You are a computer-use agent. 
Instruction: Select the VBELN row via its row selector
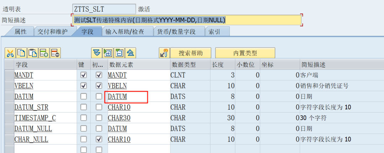(9, 86)
